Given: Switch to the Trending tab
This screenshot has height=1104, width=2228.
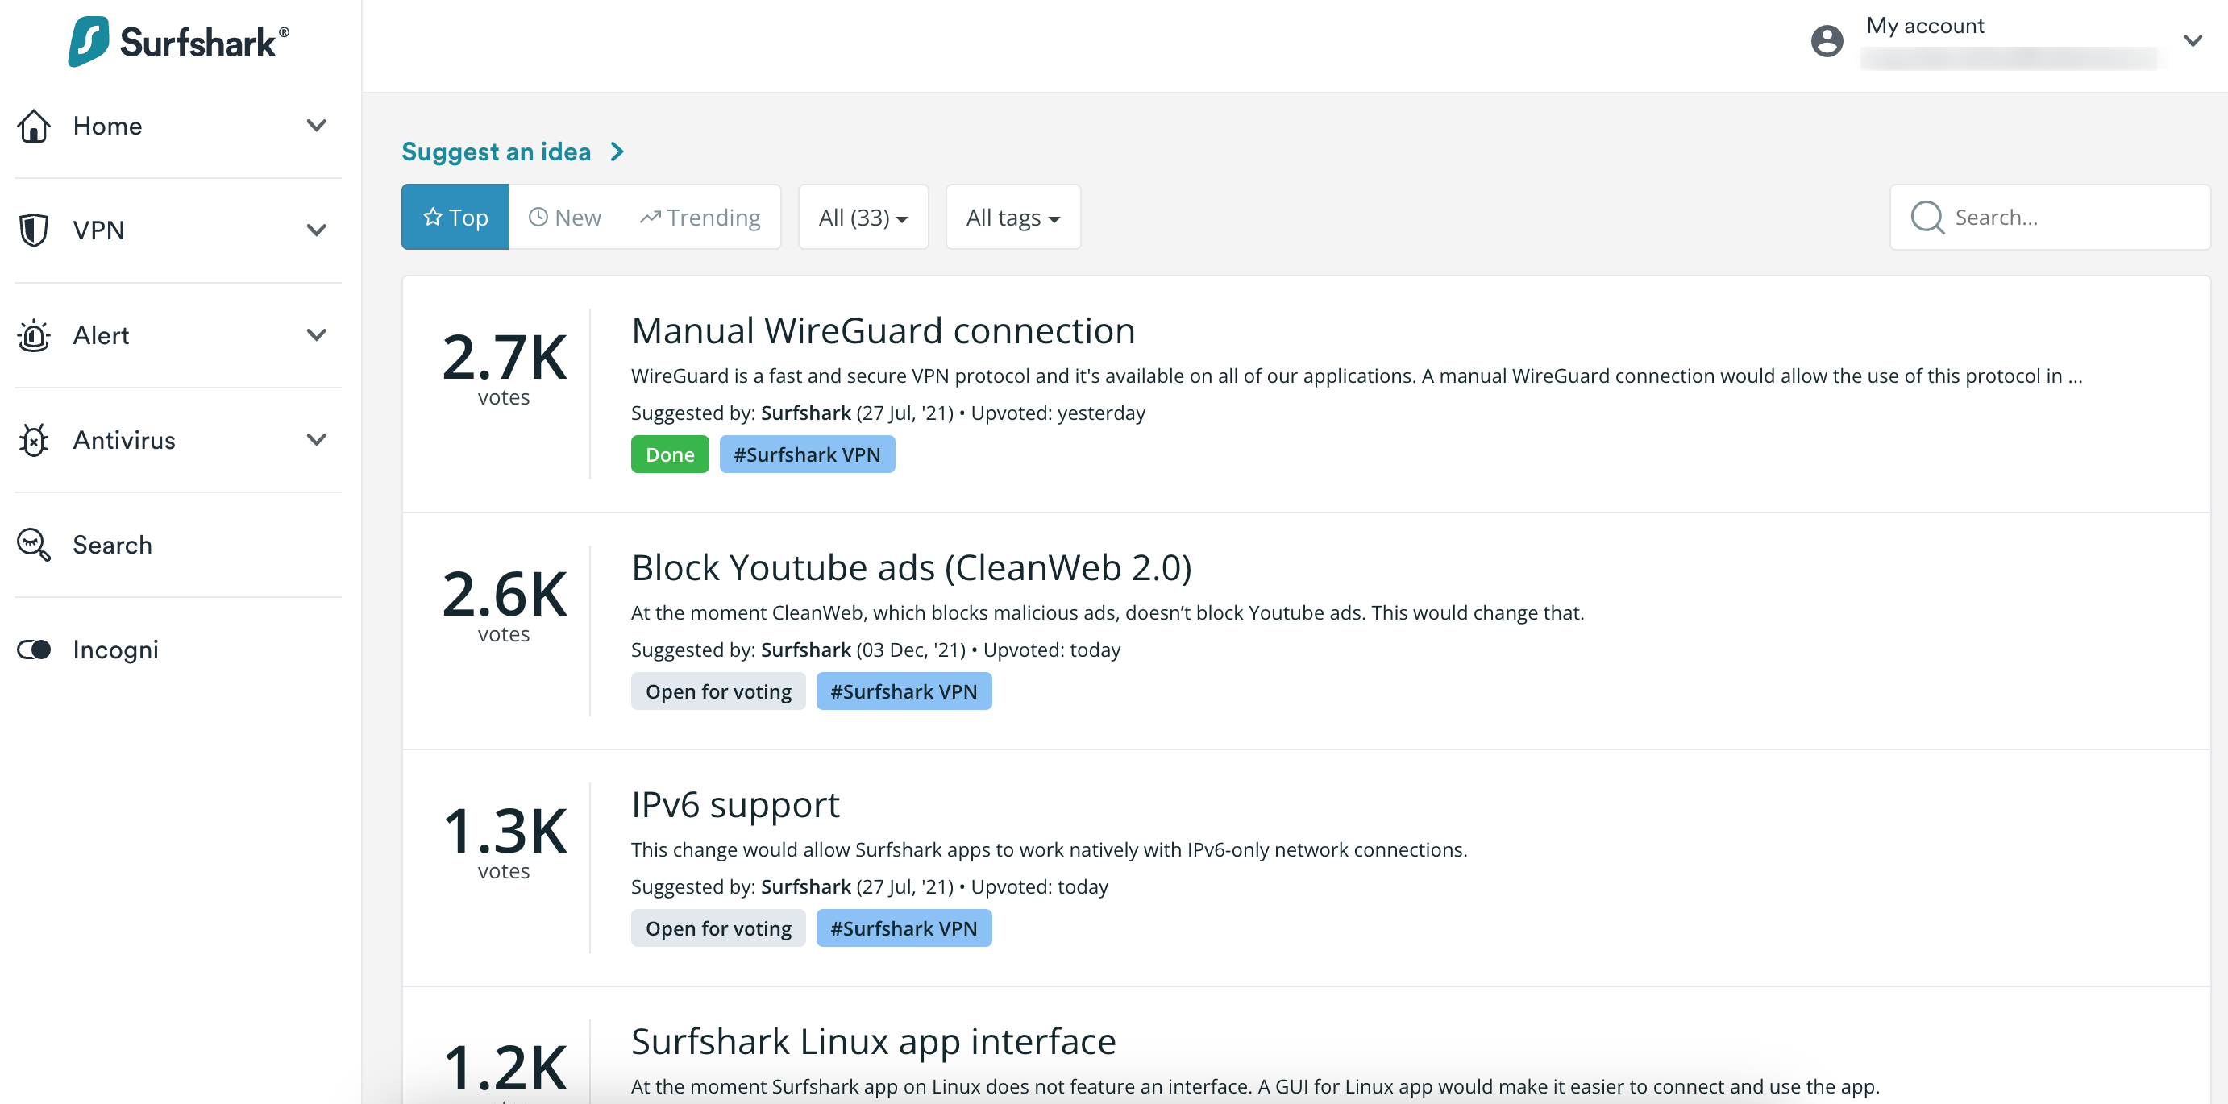Looking at the screenshot, I should [x=700, y=217].
